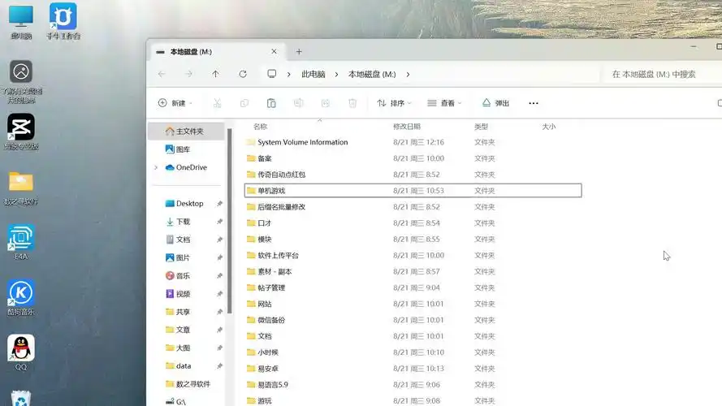Sort by the 修改日期 column header
The image size is (722, 406).
[407, 126]
